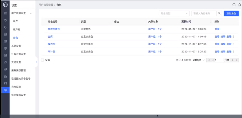Open the 审计员 role link
Image resolution: width=242 pixels, height=118 pixels.
[51, 51]
